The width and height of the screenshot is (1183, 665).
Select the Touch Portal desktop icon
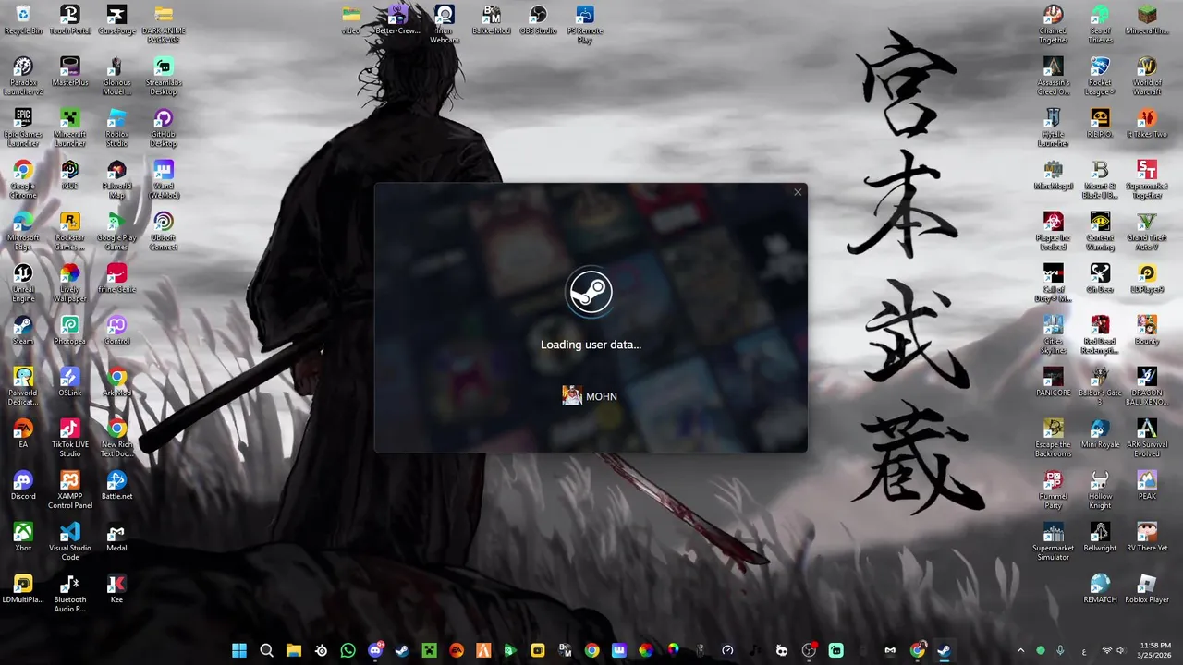69,20
